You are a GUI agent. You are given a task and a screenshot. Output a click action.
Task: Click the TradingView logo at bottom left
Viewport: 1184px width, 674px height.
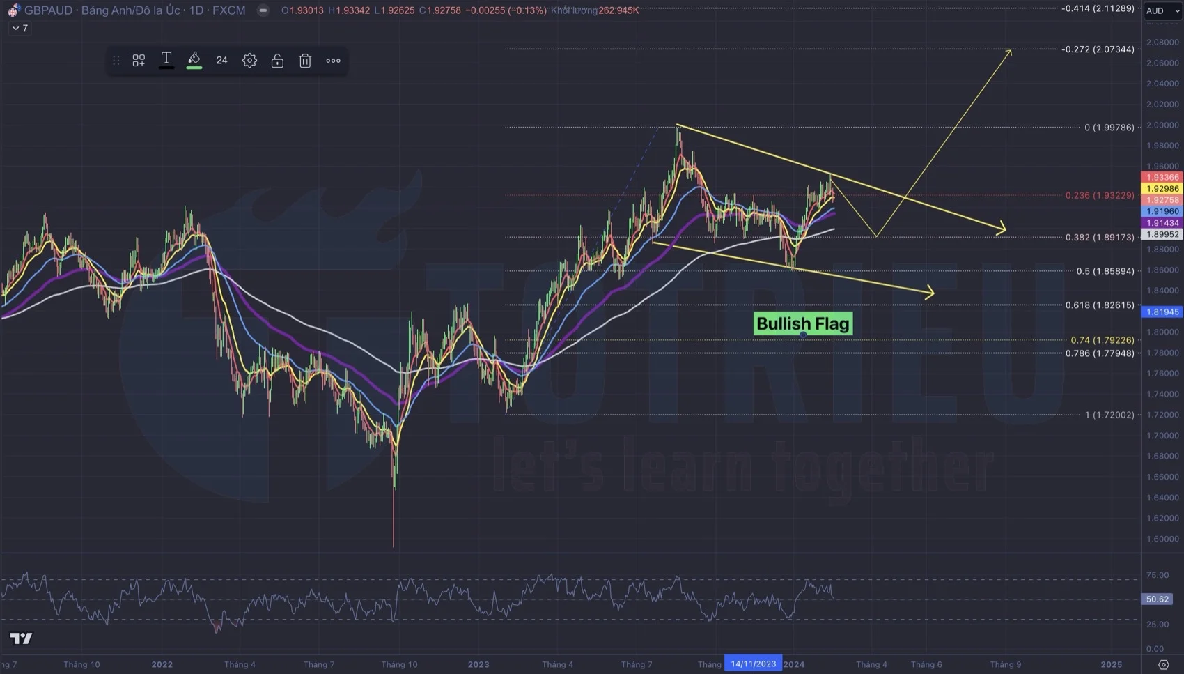point(21,638)
